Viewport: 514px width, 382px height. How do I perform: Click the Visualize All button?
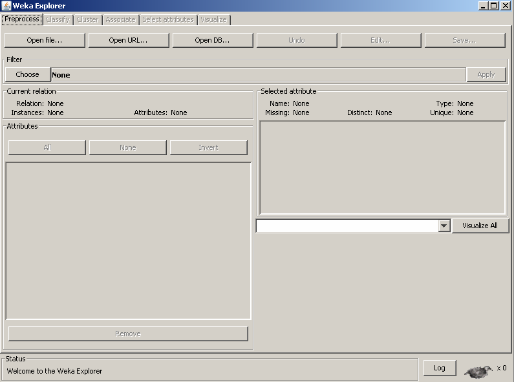480,226
